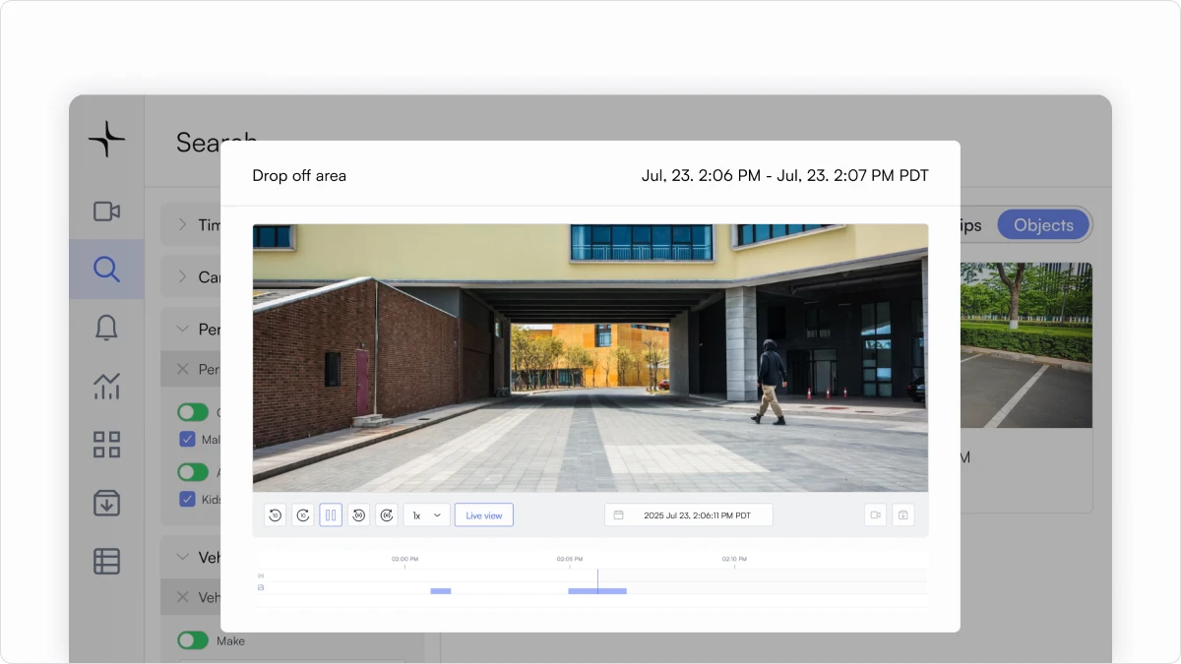Switch to the Objects tab
This screenshot has width=1181, height=664.
click(1043, 224)
